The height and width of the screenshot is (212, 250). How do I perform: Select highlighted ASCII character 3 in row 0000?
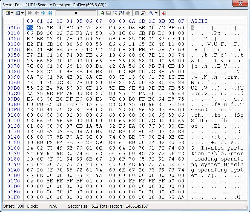pos(192,28)
